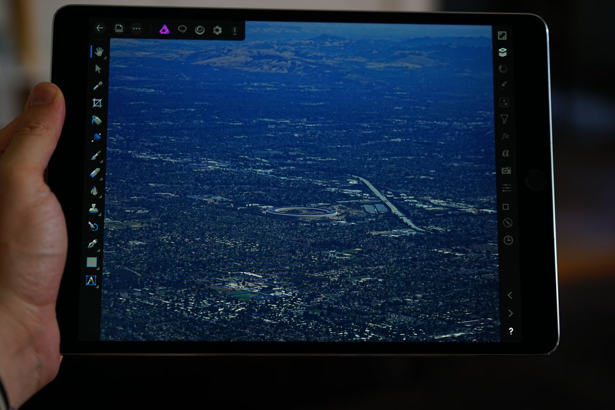Tap the iPad home button
This screenshot has height=410, width=615.
536,180
